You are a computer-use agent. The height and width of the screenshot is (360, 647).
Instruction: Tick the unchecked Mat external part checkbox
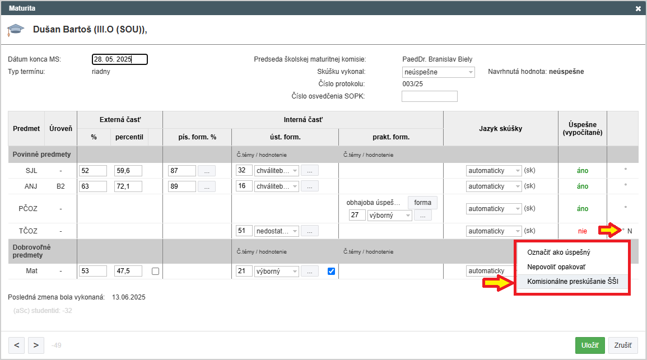click(x=156, y=272)
